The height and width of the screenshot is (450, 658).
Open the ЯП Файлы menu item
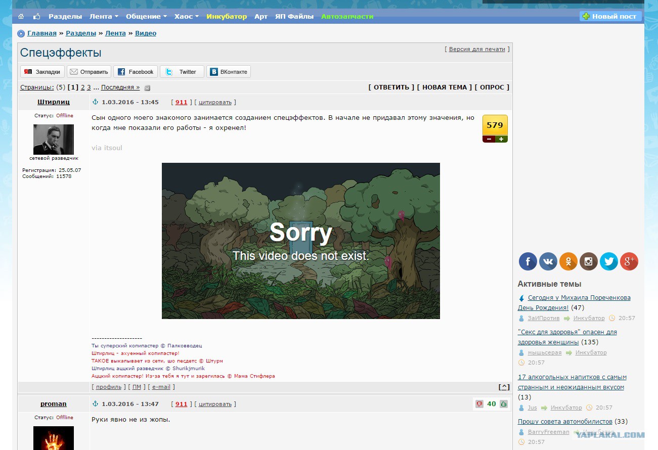[294, 16]
